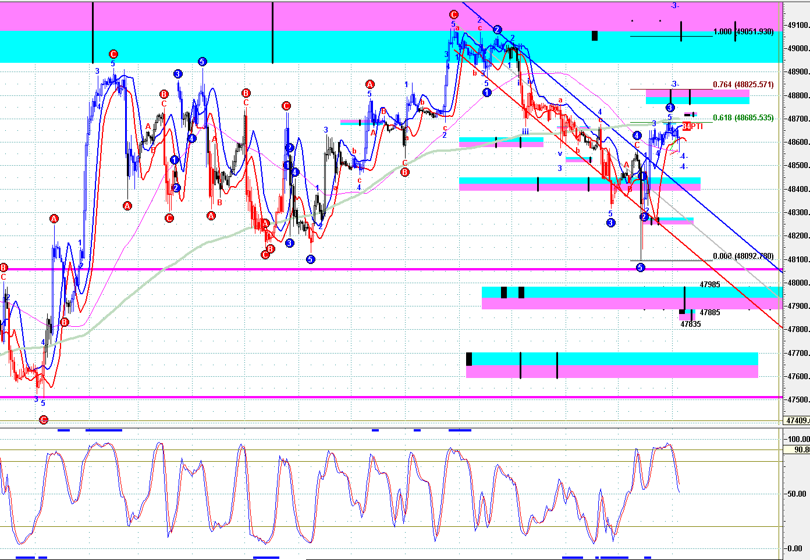Select the -3- projection label at top
The image size is (810, 560).
pyautogui.click(x=674, y=5)
